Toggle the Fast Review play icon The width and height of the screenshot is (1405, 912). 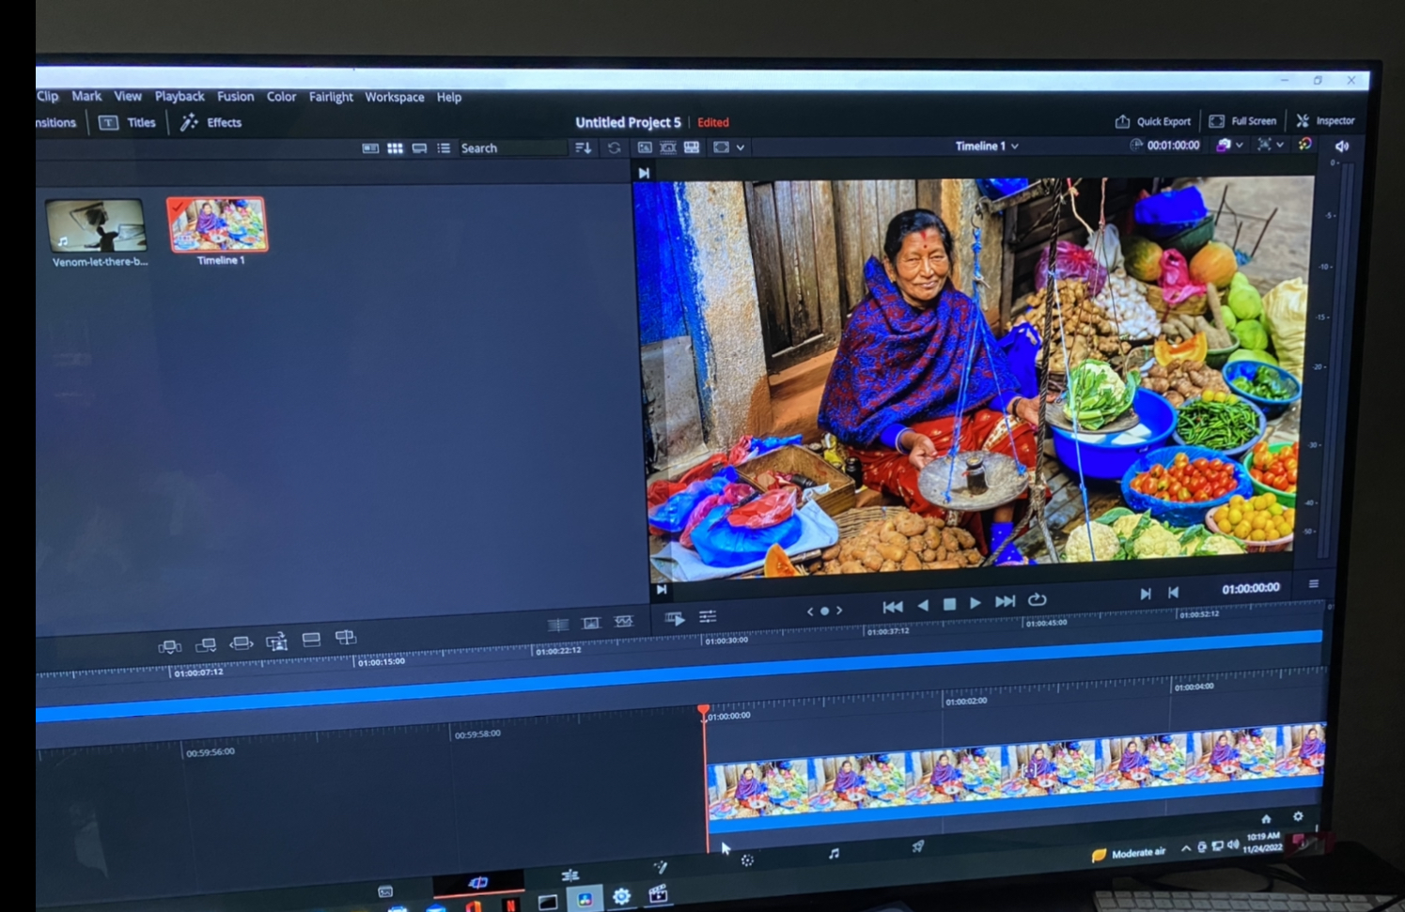(x=675, y=618)
